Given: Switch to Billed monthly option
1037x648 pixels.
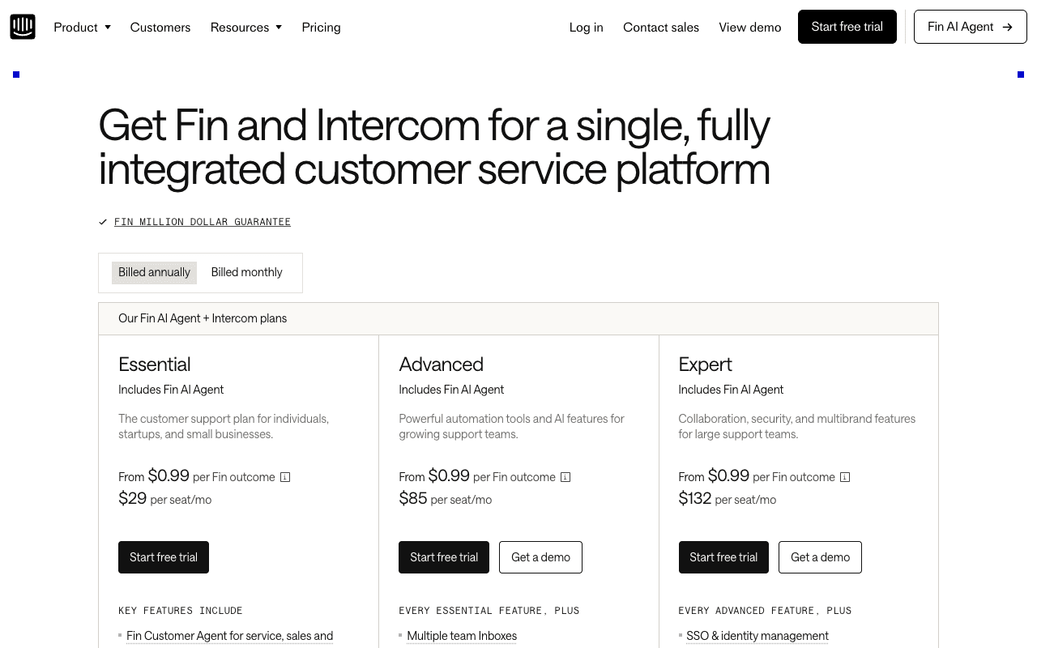Looking at the screenshot, I should [x=247, y=272].
